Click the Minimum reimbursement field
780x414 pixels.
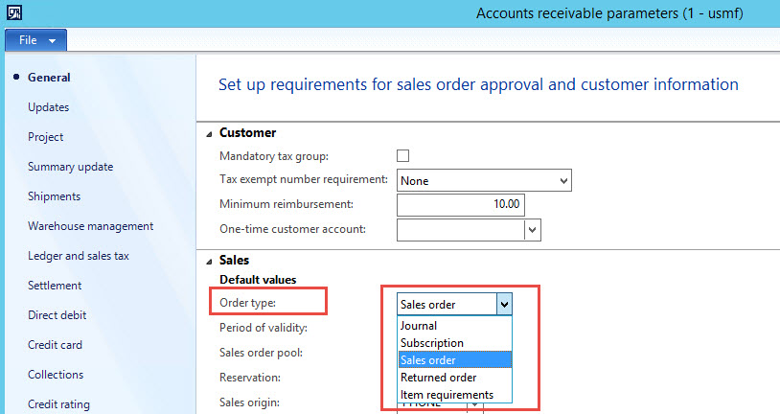pyautogui.click(x=461, y=204)
